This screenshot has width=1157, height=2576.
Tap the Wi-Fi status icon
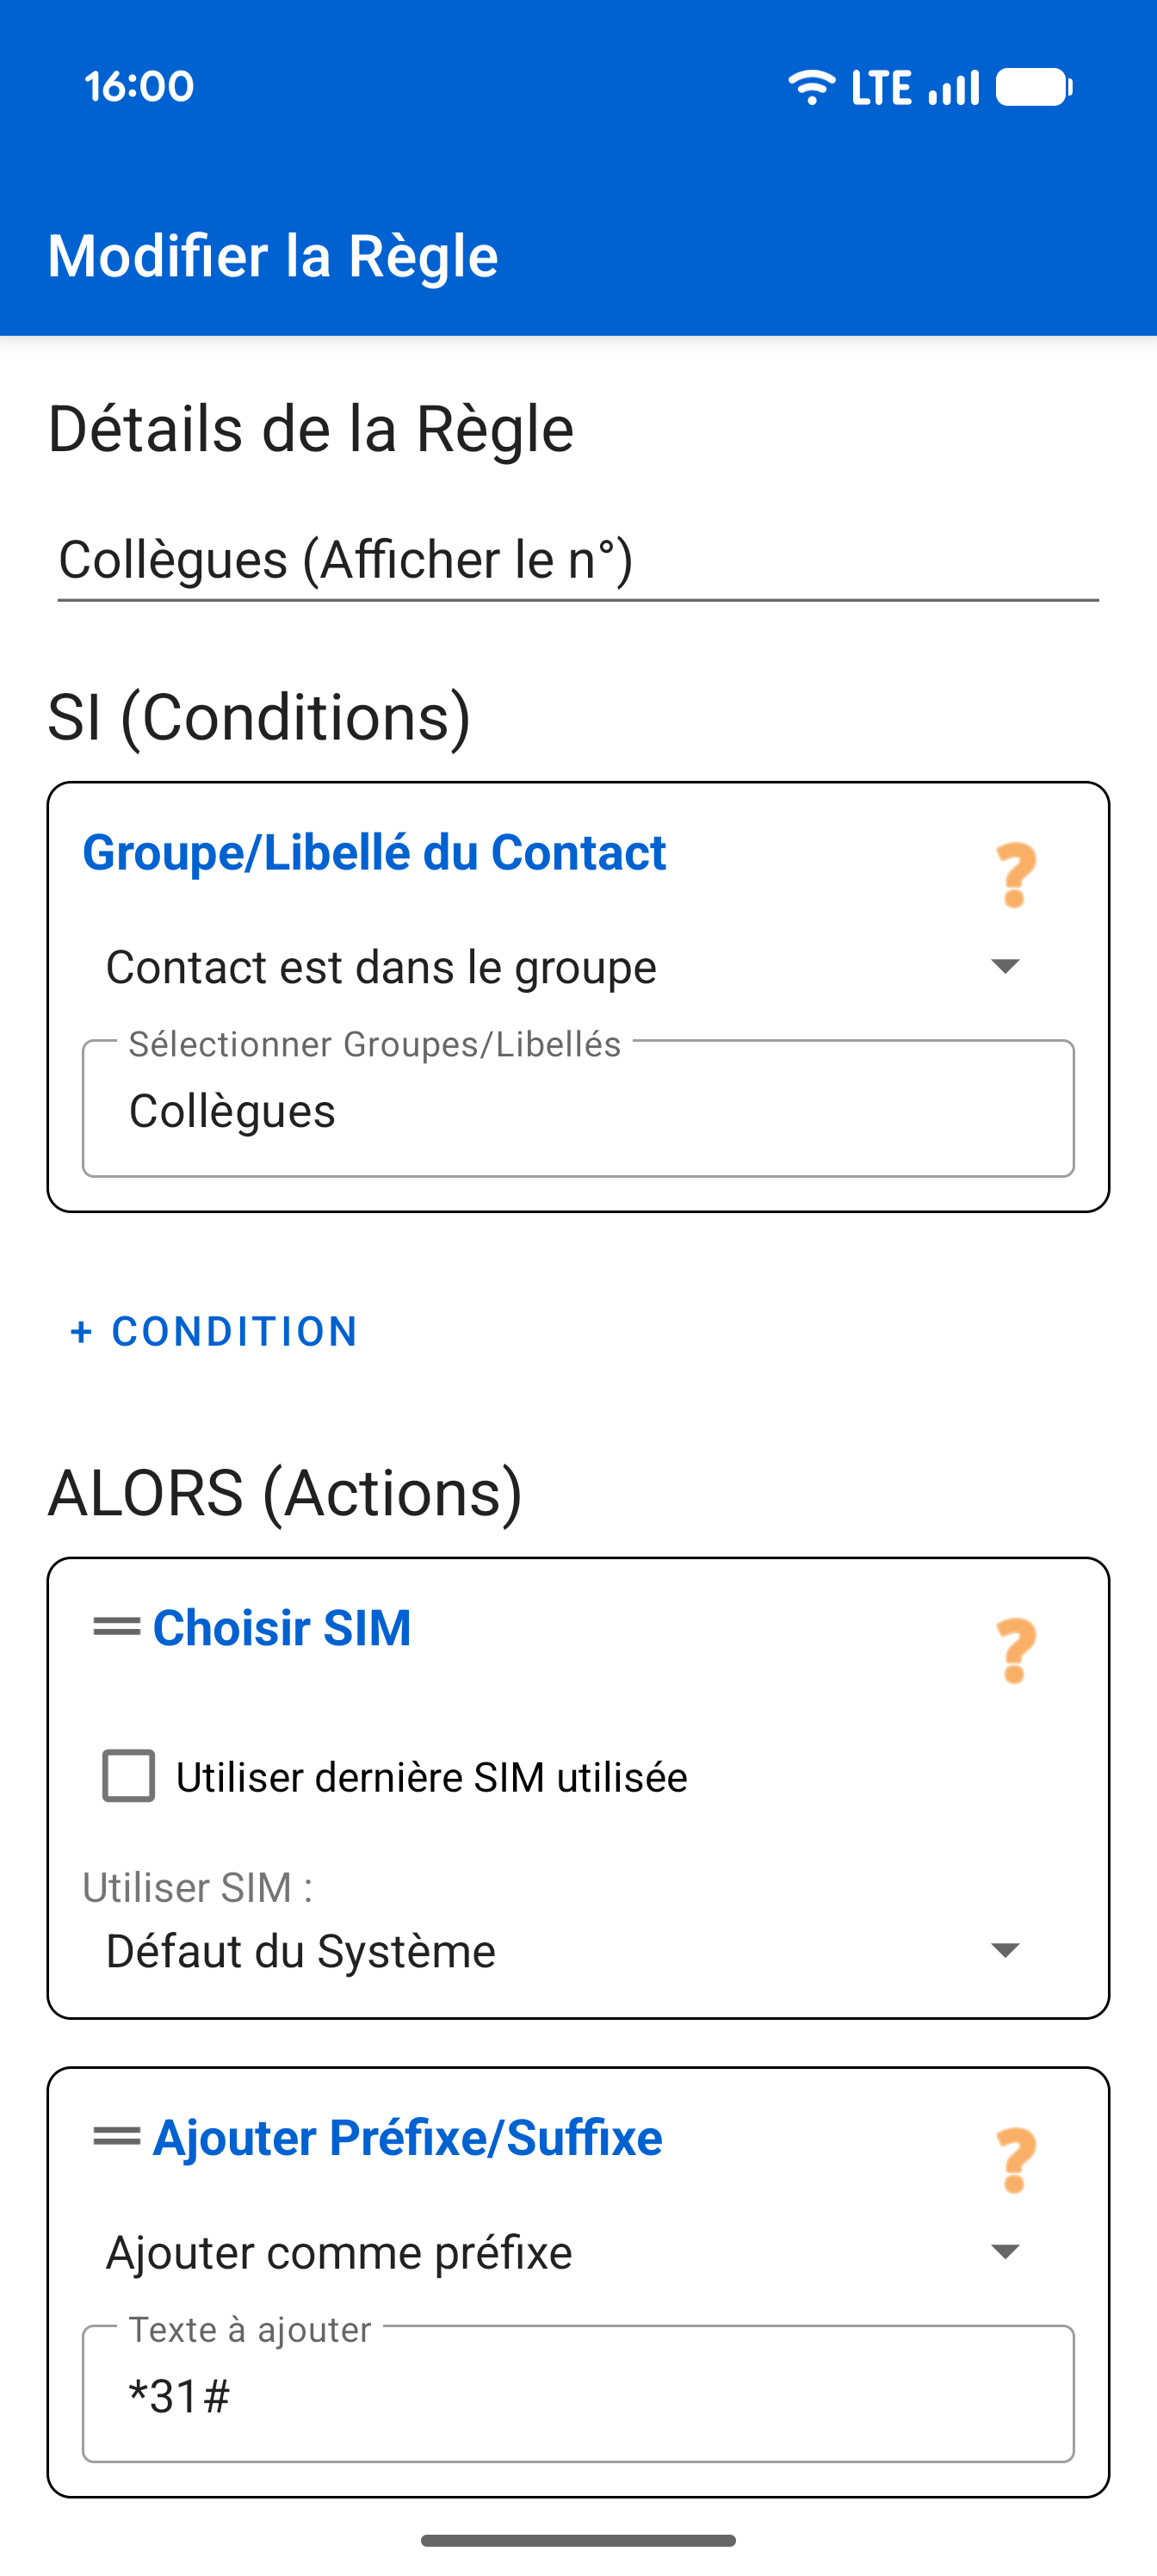point(811,87)
